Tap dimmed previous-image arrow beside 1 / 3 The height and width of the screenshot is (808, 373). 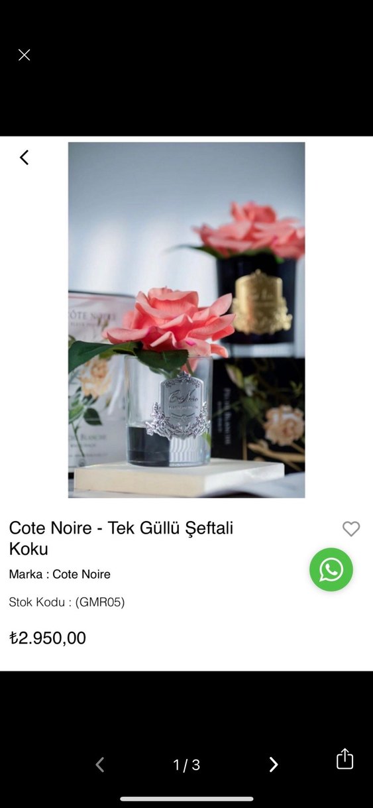[100, 764]
